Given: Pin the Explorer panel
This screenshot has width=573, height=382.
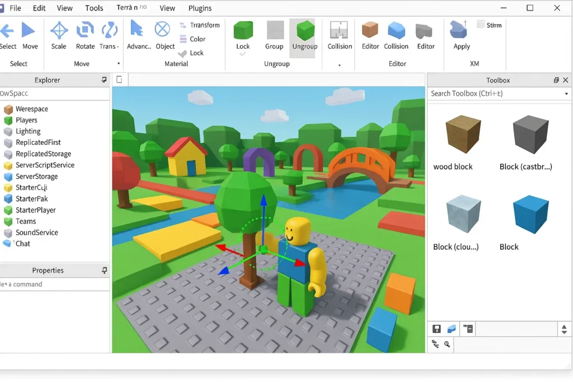Looking at the screenshot, I should tap(104, 80).
